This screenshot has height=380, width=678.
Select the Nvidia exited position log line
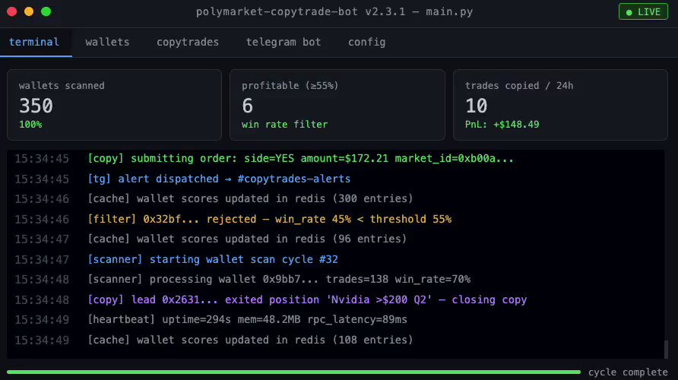click(307, 299)
